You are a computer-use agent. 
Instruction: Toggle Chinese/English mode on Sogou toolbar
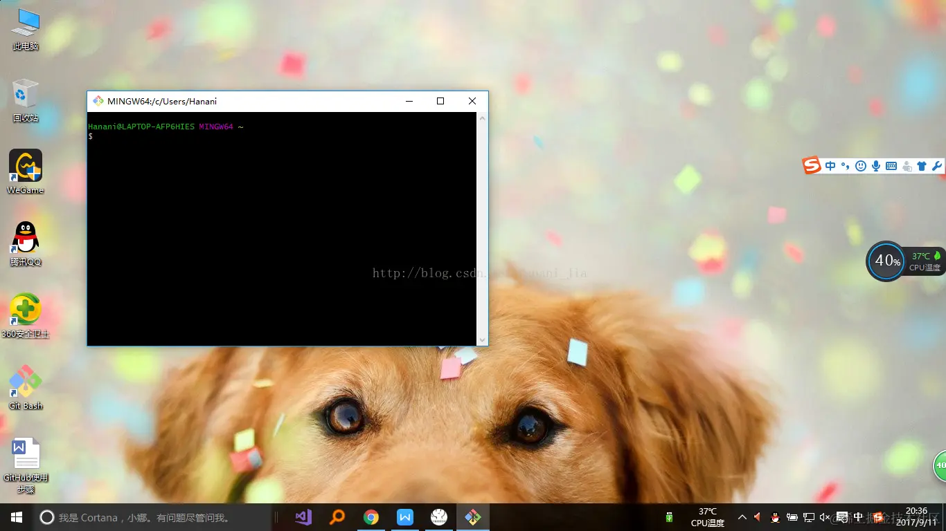pos(830,166)
